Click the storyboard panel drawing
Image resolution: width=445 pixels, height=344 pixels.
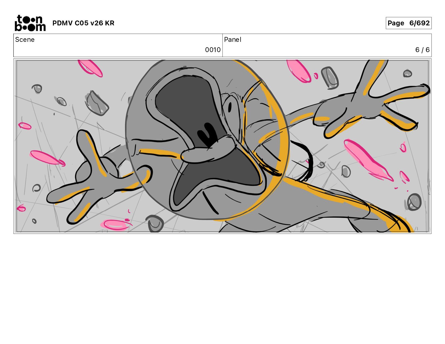pos(222,146)
